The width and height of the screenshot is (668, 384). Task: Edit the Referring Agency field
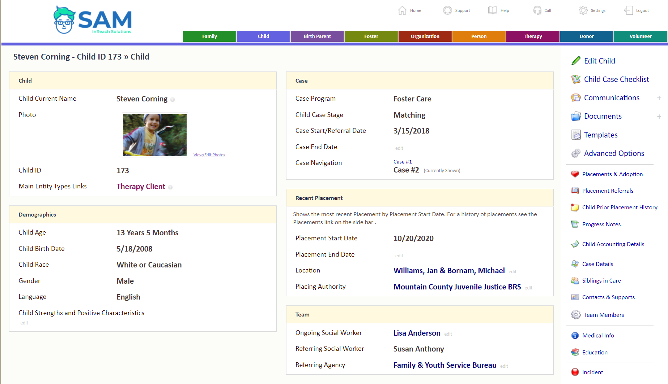[504, 366]
